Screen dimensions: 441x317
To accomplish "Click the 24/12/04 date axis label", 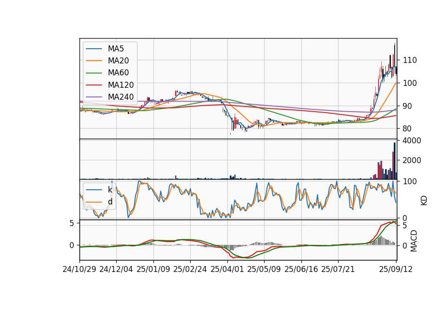I will click(x=116, y=270).
